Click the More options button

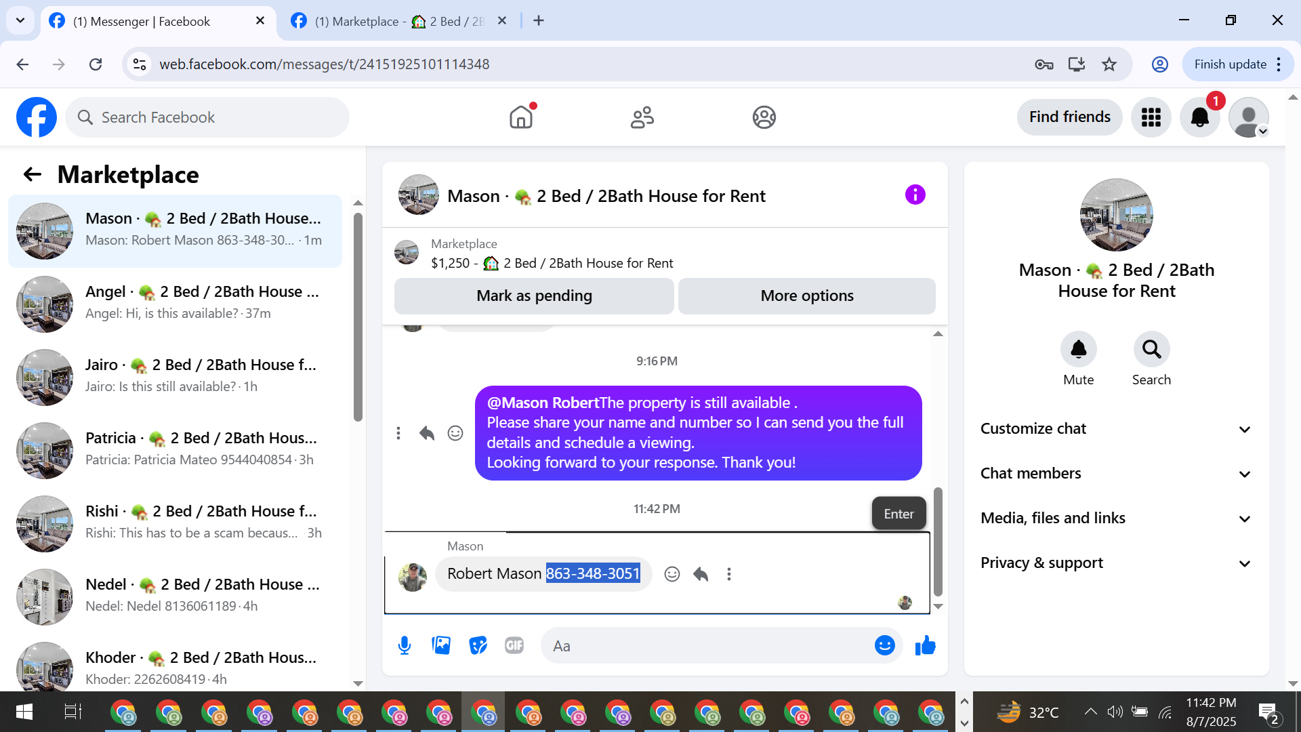806,296
